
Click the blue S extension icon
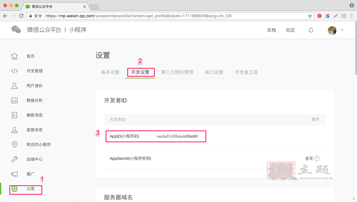(328, 16)
